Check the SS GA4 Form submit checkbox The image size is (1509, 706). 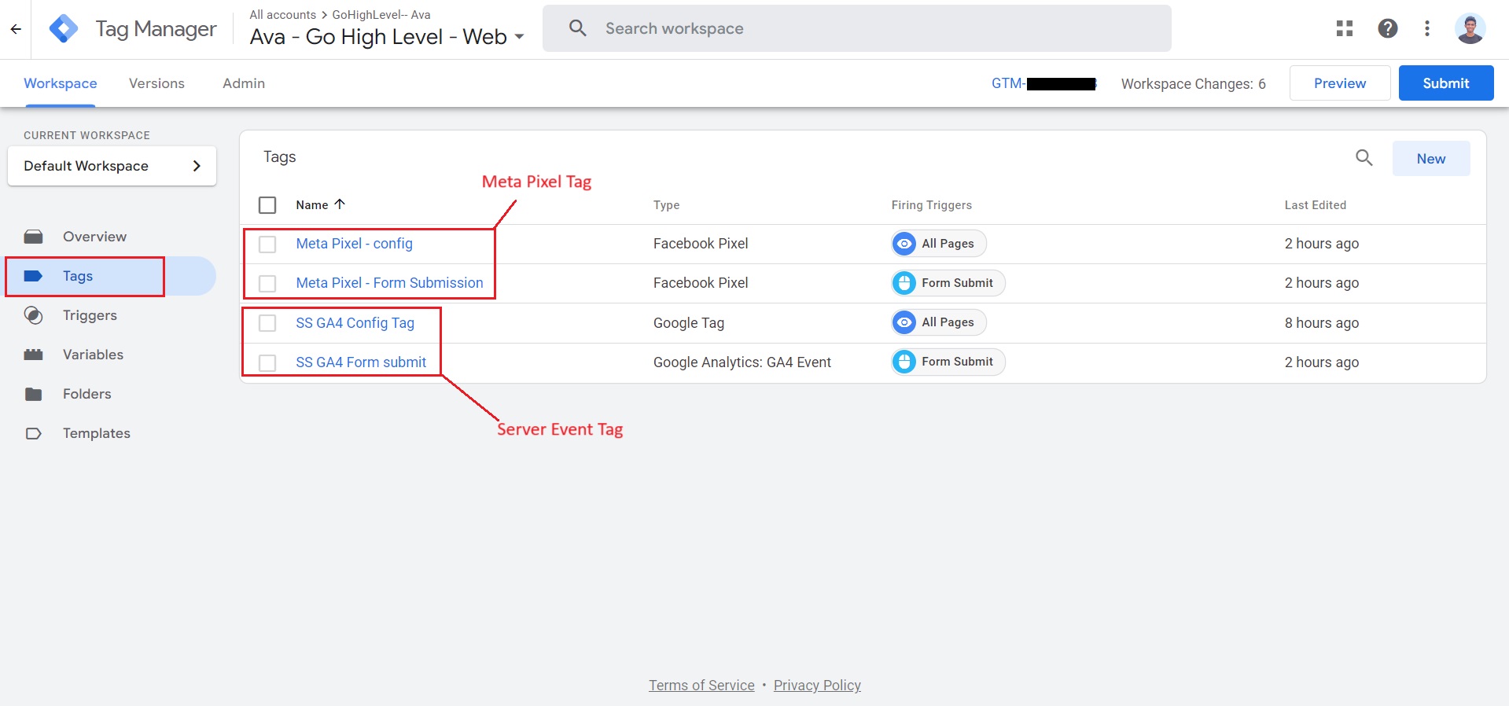267,362
